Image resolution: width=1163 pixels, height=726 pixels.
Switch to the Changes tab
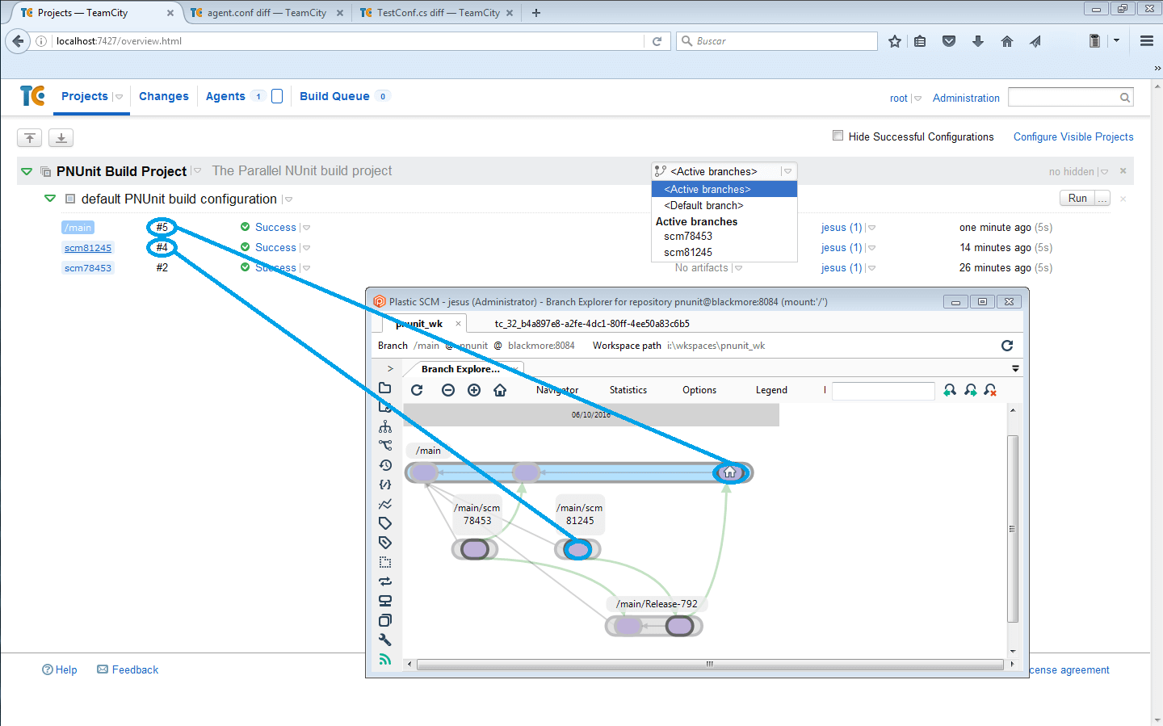[x=163, y=96]
